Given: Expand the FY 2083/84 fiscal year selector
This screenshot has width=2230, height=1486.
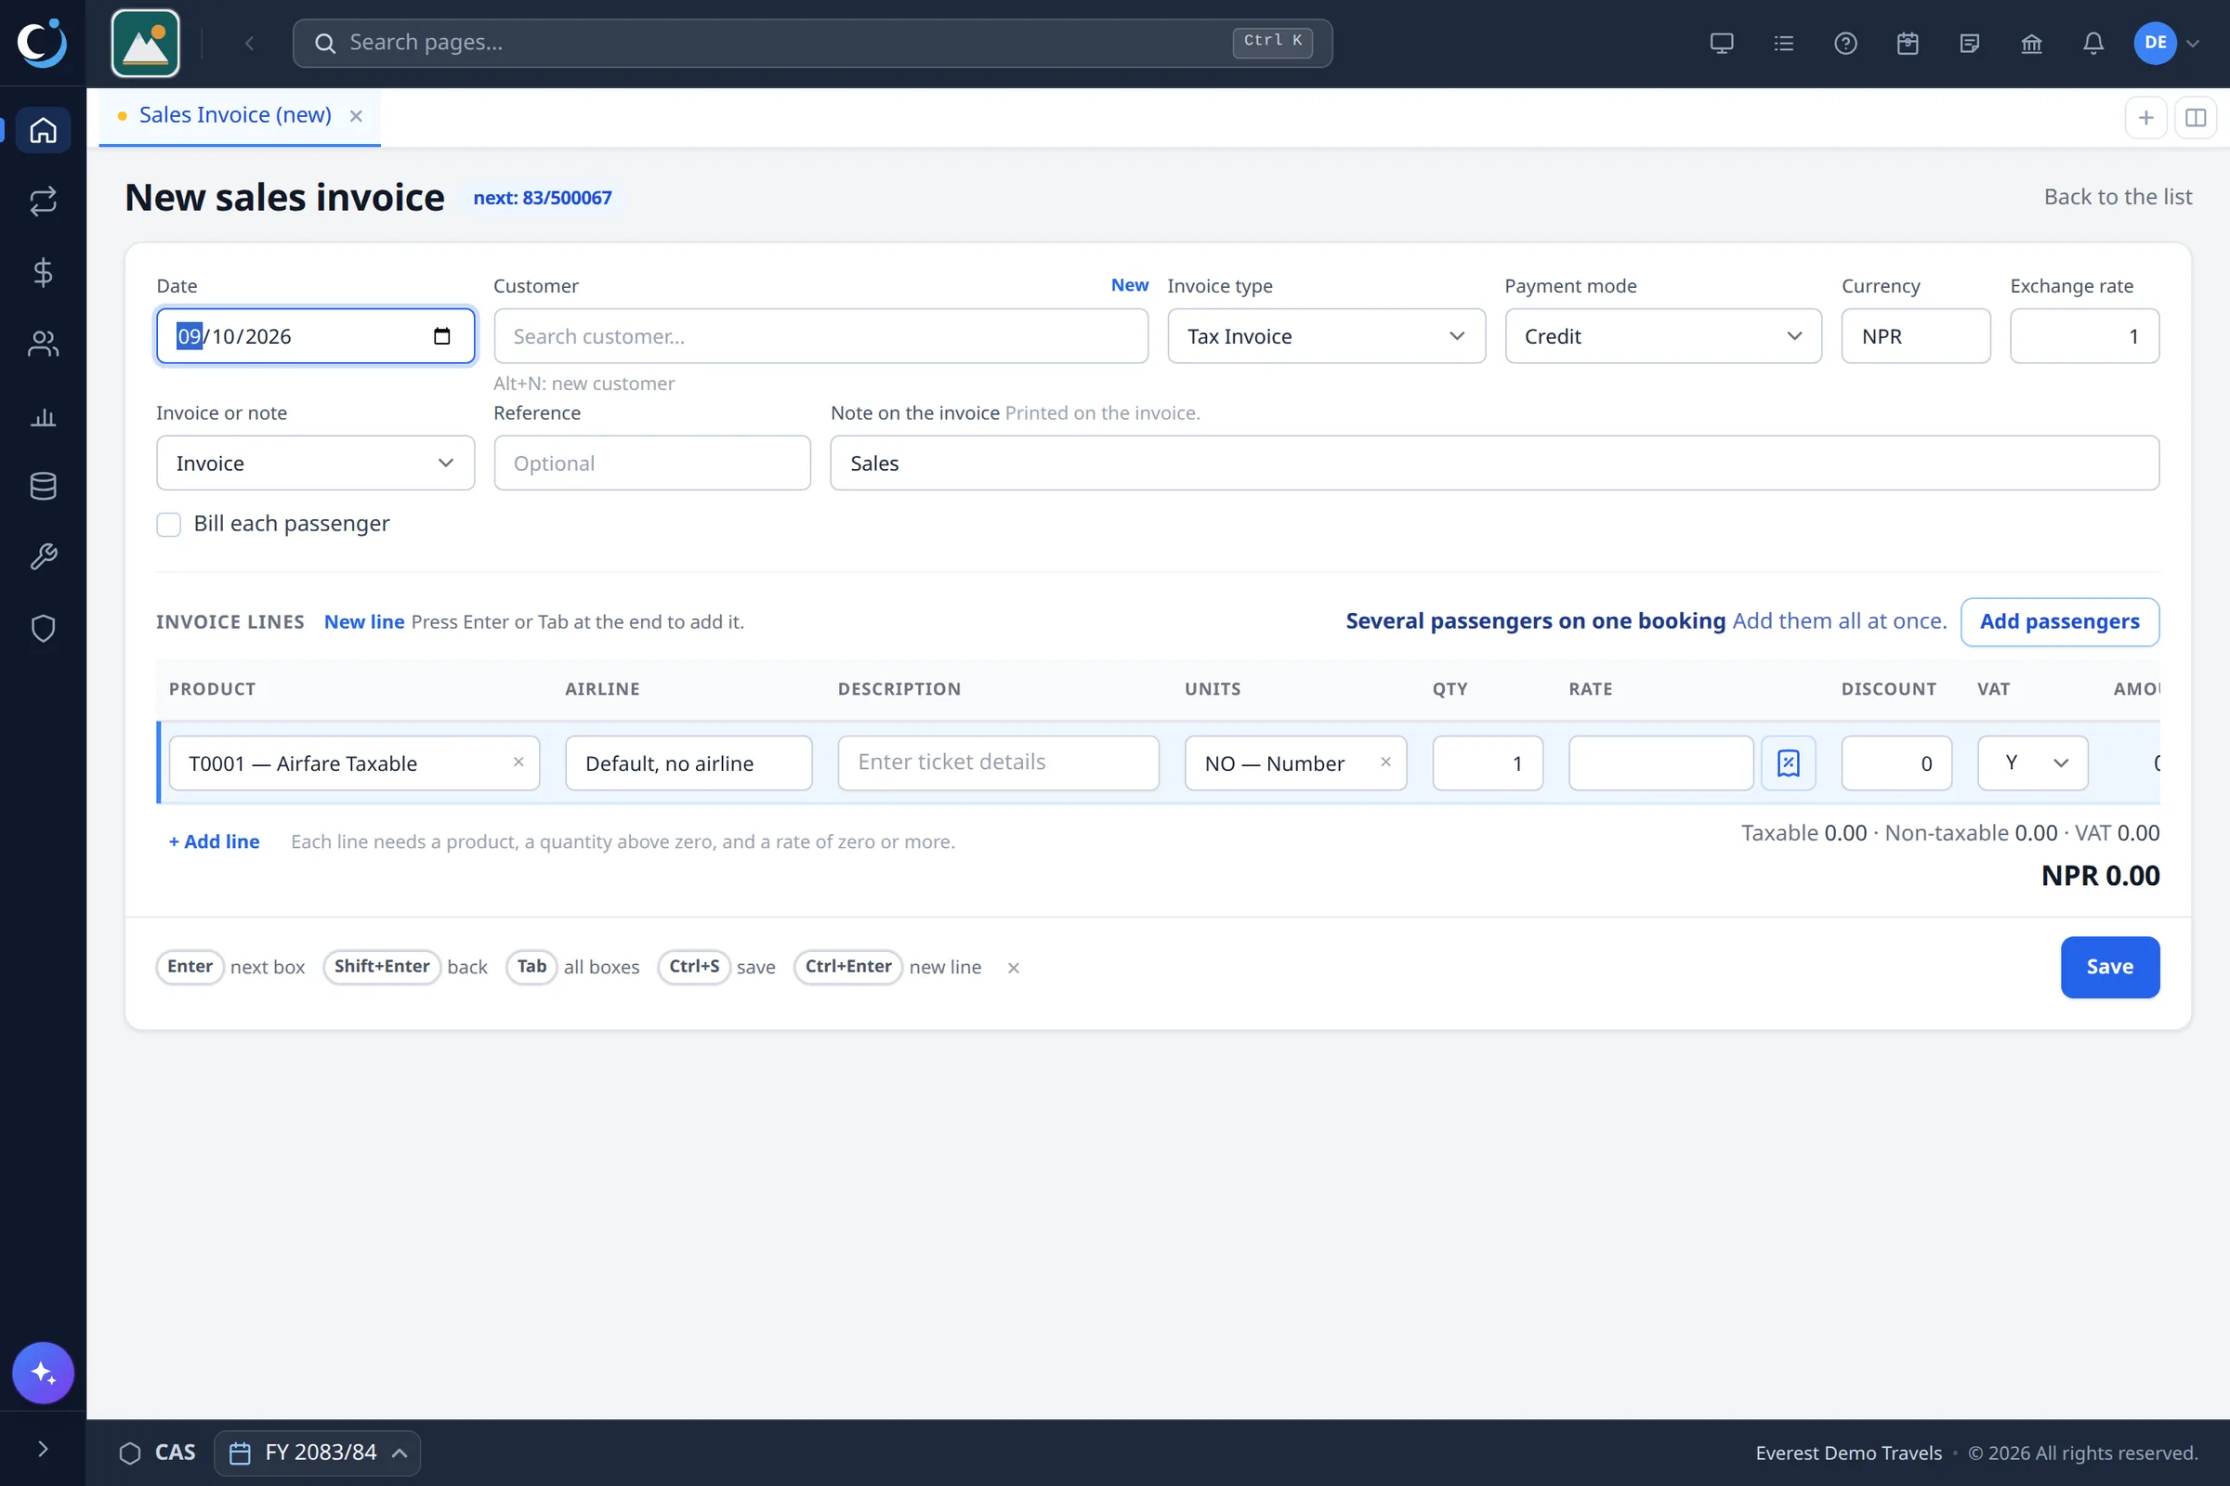Looking at the screenshot, I should [318, 1453].
